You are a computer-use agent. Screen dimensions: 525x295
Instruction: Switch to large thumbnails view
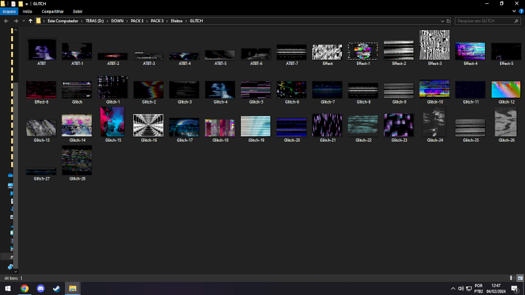(x=520, y=278)
